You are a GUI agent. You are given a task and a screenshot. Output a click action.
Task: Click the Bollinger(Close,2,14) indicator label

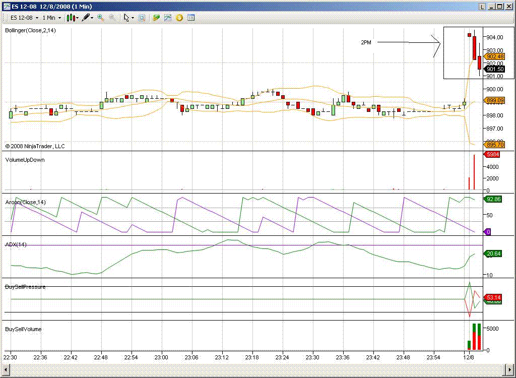tap(30, 30)
